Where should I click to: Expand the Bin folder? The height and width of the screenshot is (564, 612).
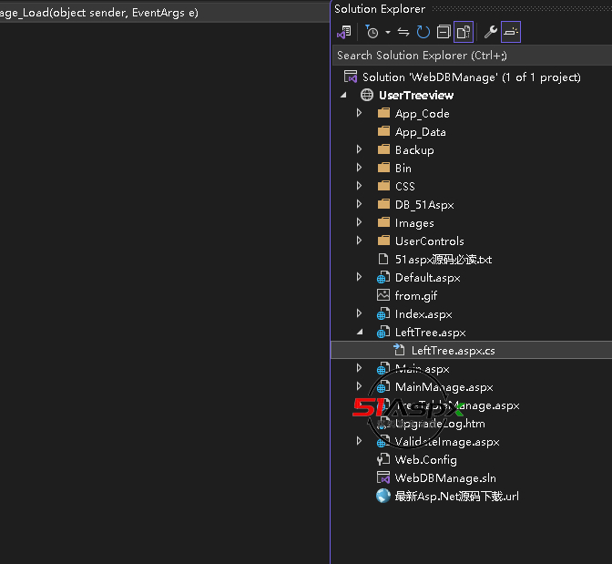point(359,168)
